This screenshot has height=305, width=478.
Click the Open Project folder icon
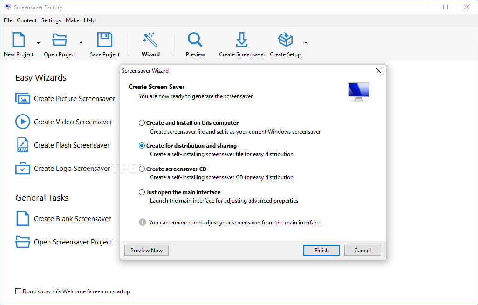click(60, 40)
